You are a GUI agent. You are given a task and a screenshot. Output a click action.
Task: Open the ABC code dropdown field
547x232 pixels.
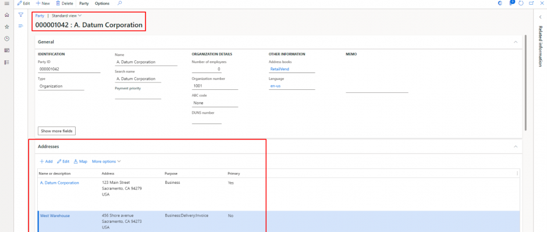[x=215, y=103]
